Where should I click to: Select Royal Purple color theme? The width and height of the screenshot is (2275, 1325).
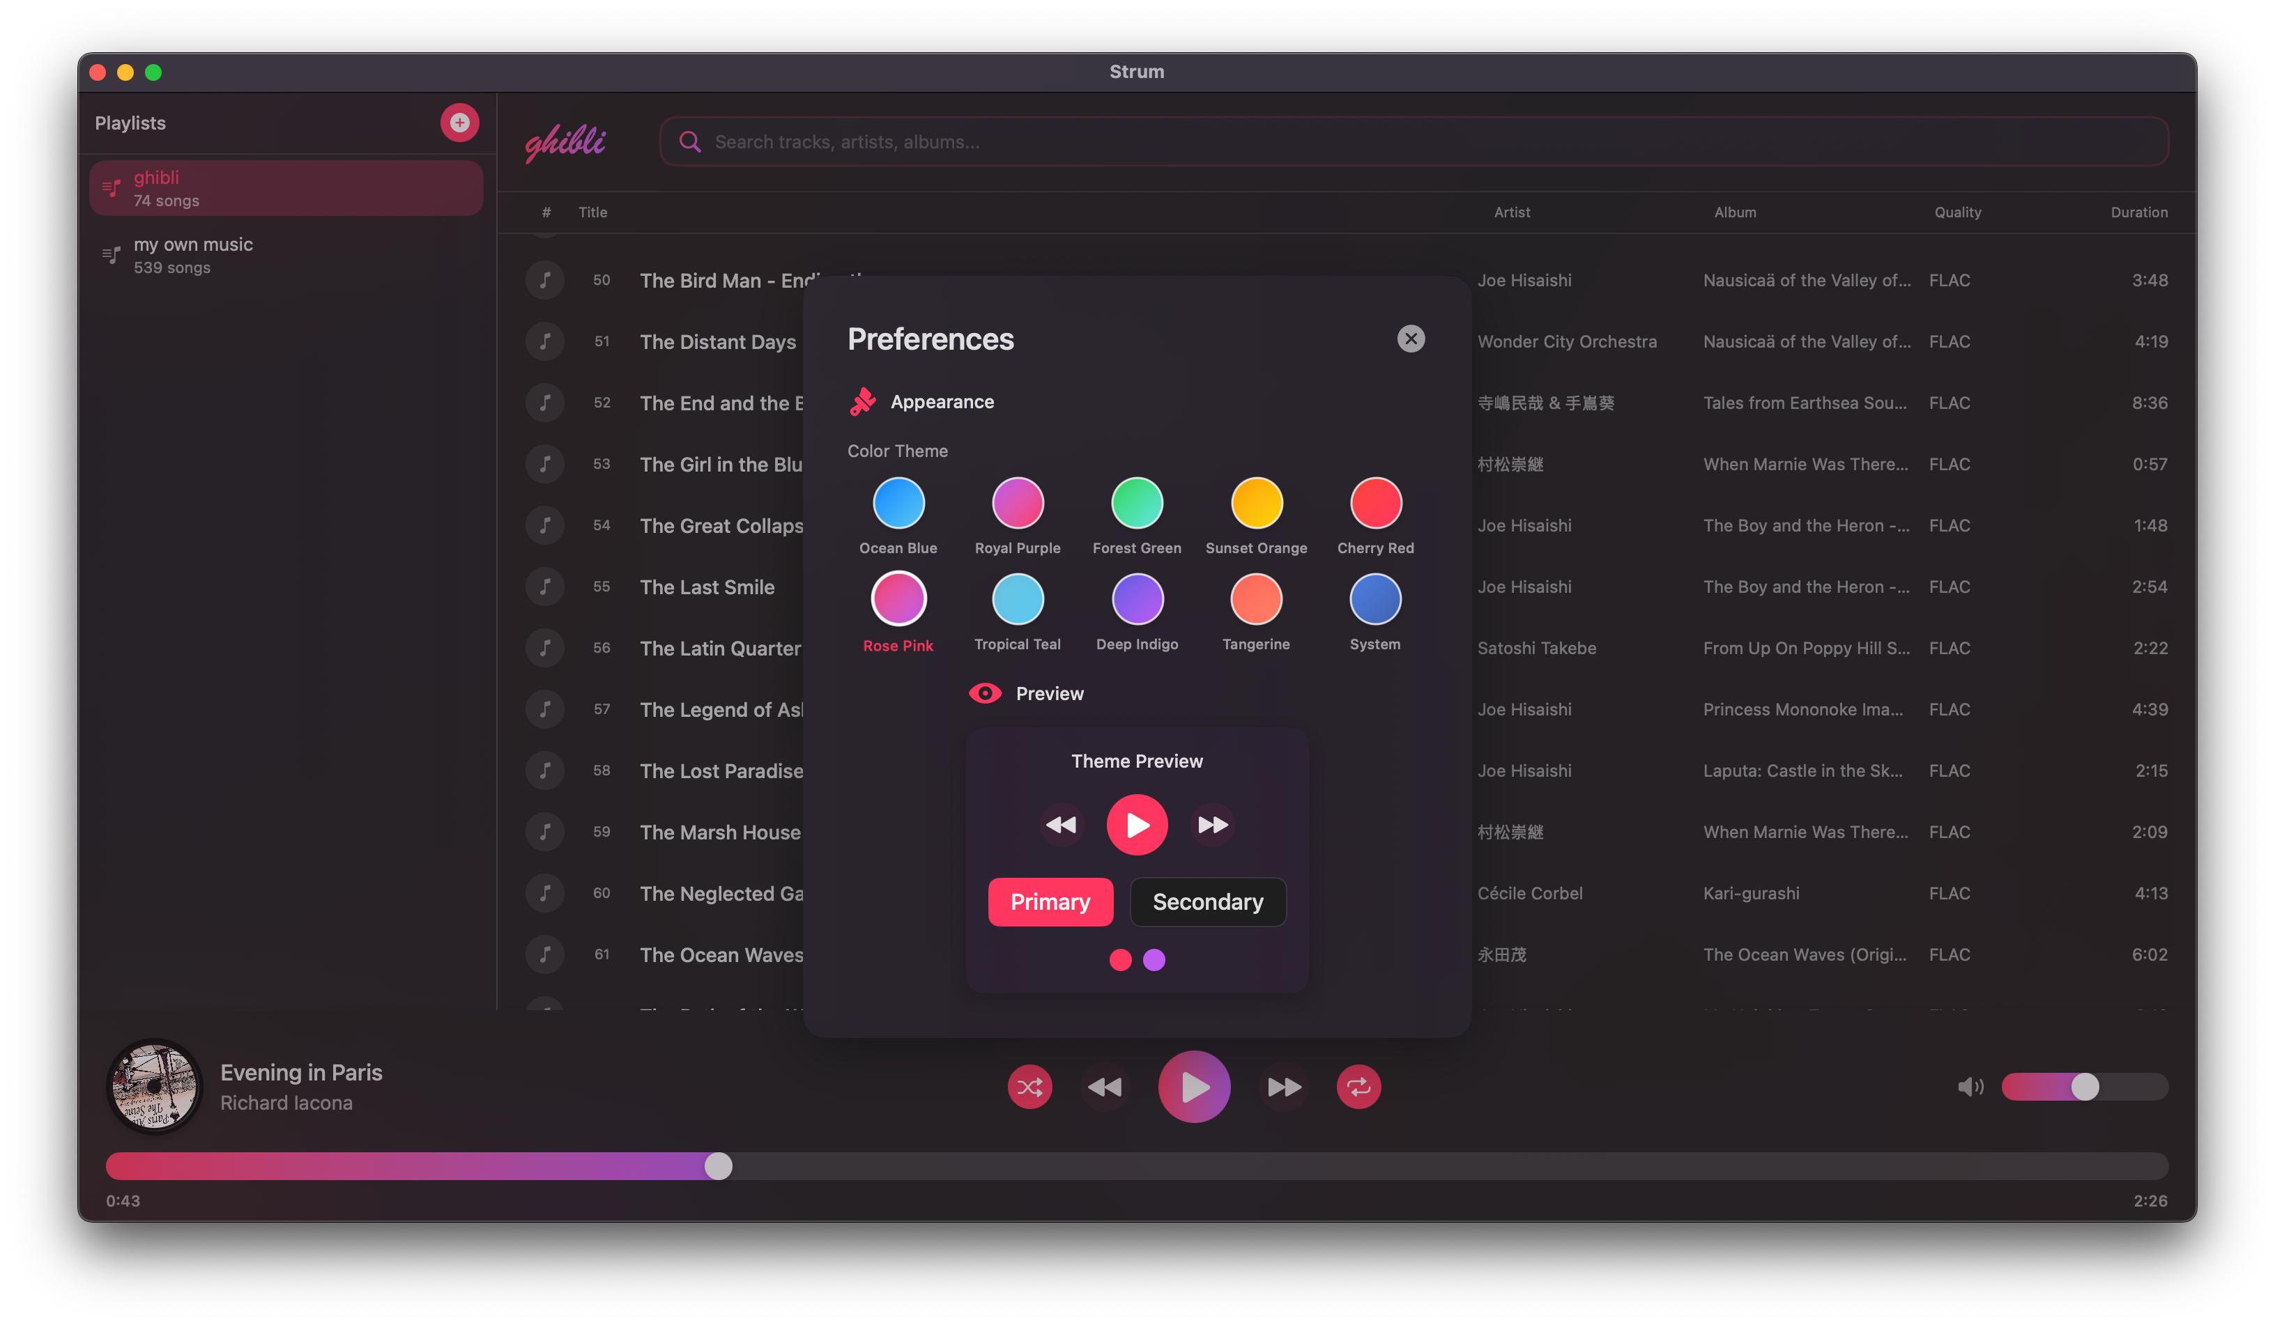(x=1018, y=503)
